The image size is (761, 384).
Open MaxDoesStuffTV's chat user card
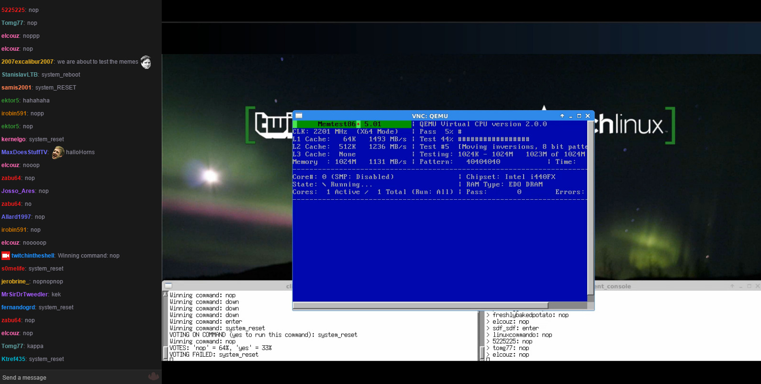pos(25,152)
